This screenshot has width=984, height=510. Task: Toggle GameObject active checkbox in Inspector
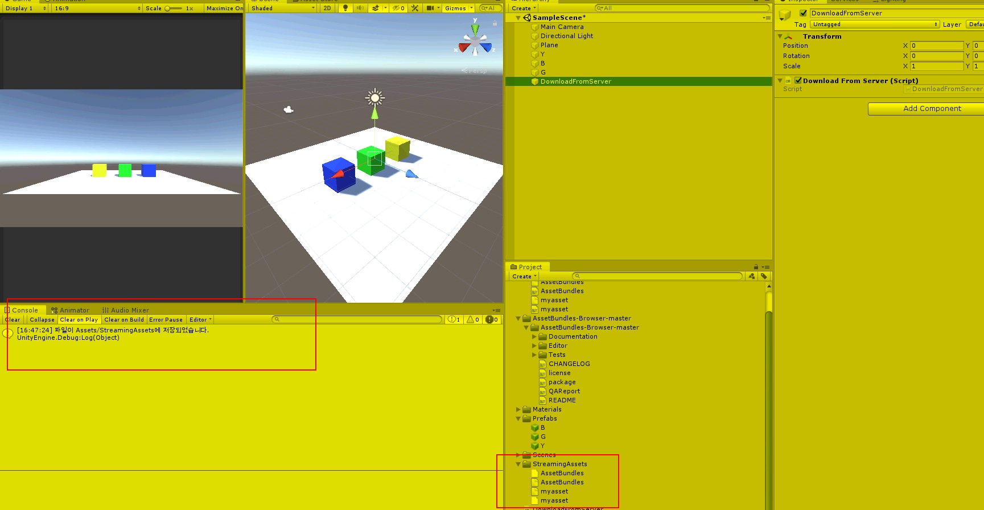click(x=803, y=13)
